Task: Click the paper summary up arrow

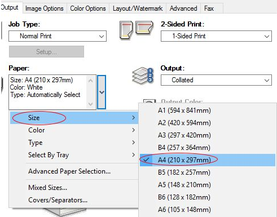Action: 90,81
